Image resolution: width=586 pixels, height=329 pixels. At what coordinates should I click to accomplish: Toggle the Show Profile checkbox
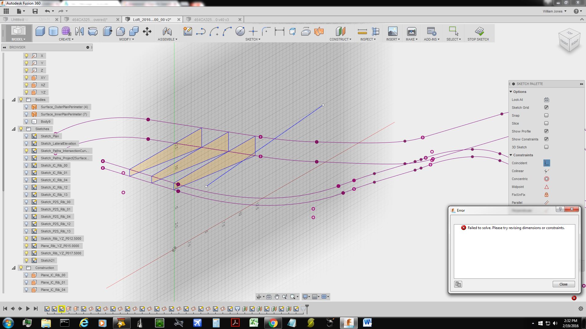point(546,131)
